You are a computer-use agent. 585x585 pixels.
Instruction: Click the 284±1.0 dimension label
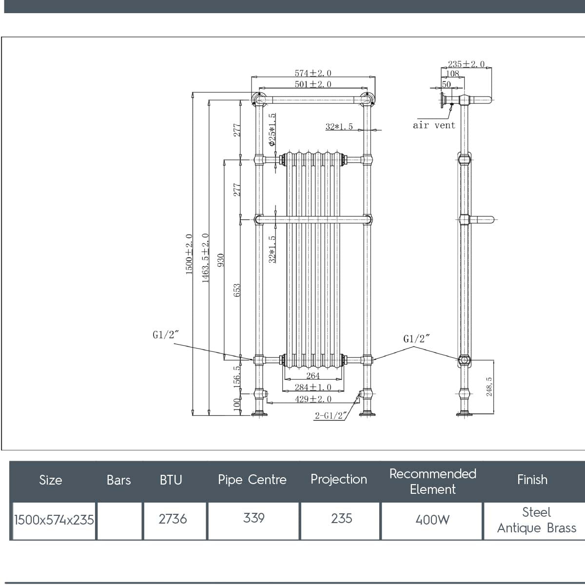[313, 388]
